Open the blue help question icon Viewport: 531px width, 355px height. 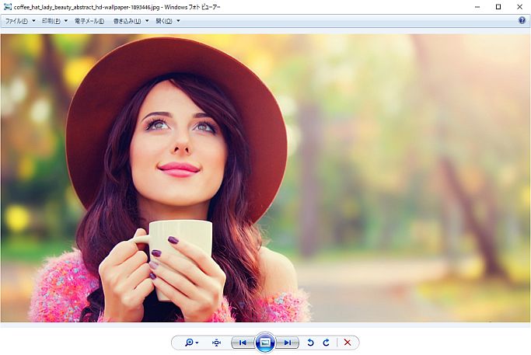pyautogui.click(x=522, y=20)
